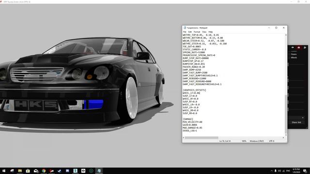Screen dimensions: 310x174
Task: Open the Format menu in Notepad
Action: pyautogui.click(x=197, y=32)
